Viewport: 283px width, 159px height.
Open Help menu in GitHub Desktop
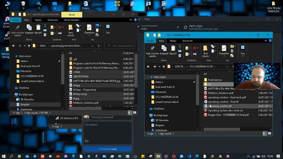click(x=147, y=19)
